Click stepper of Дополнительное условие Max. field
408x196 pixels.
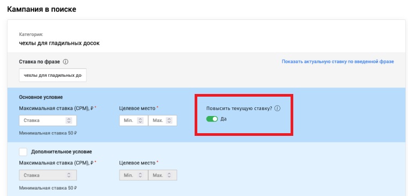[169, 175]
